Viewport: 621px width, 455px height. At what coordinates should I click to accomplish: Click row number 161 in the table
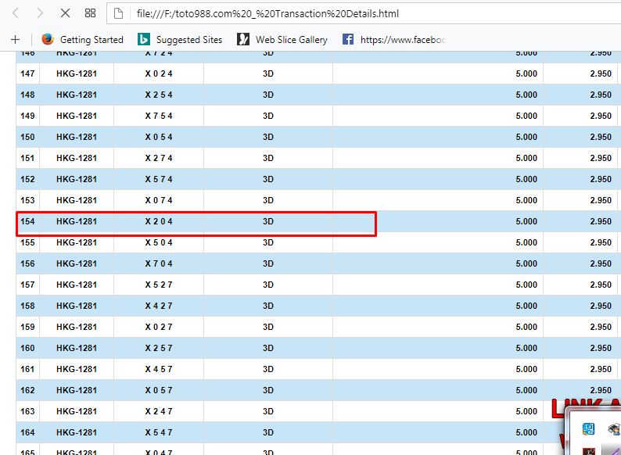[27, 370]
